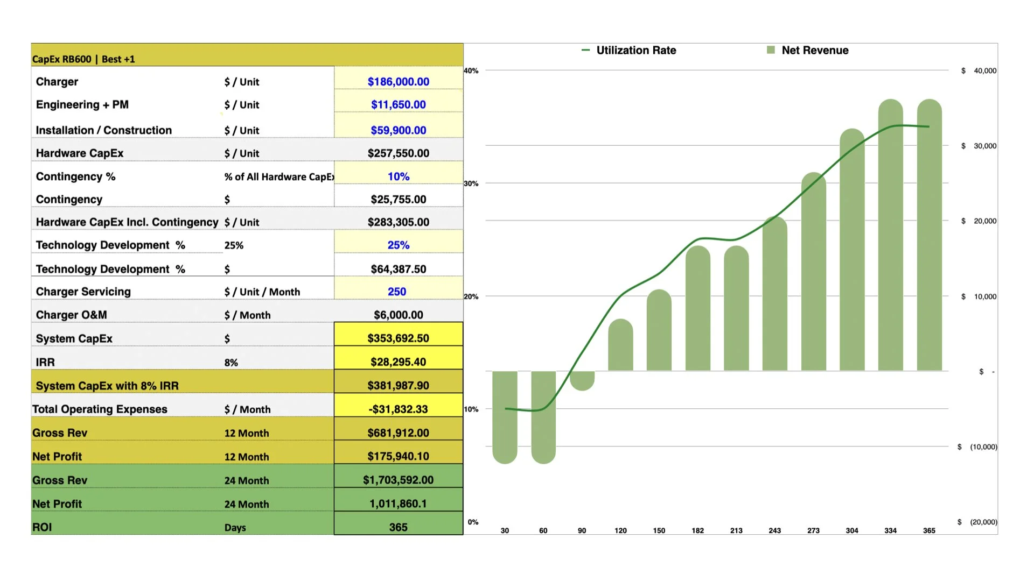The height and width of the screenshot is (581, 1034).
Task: Select the Net Revenue legend label
Action: [815, 50]
